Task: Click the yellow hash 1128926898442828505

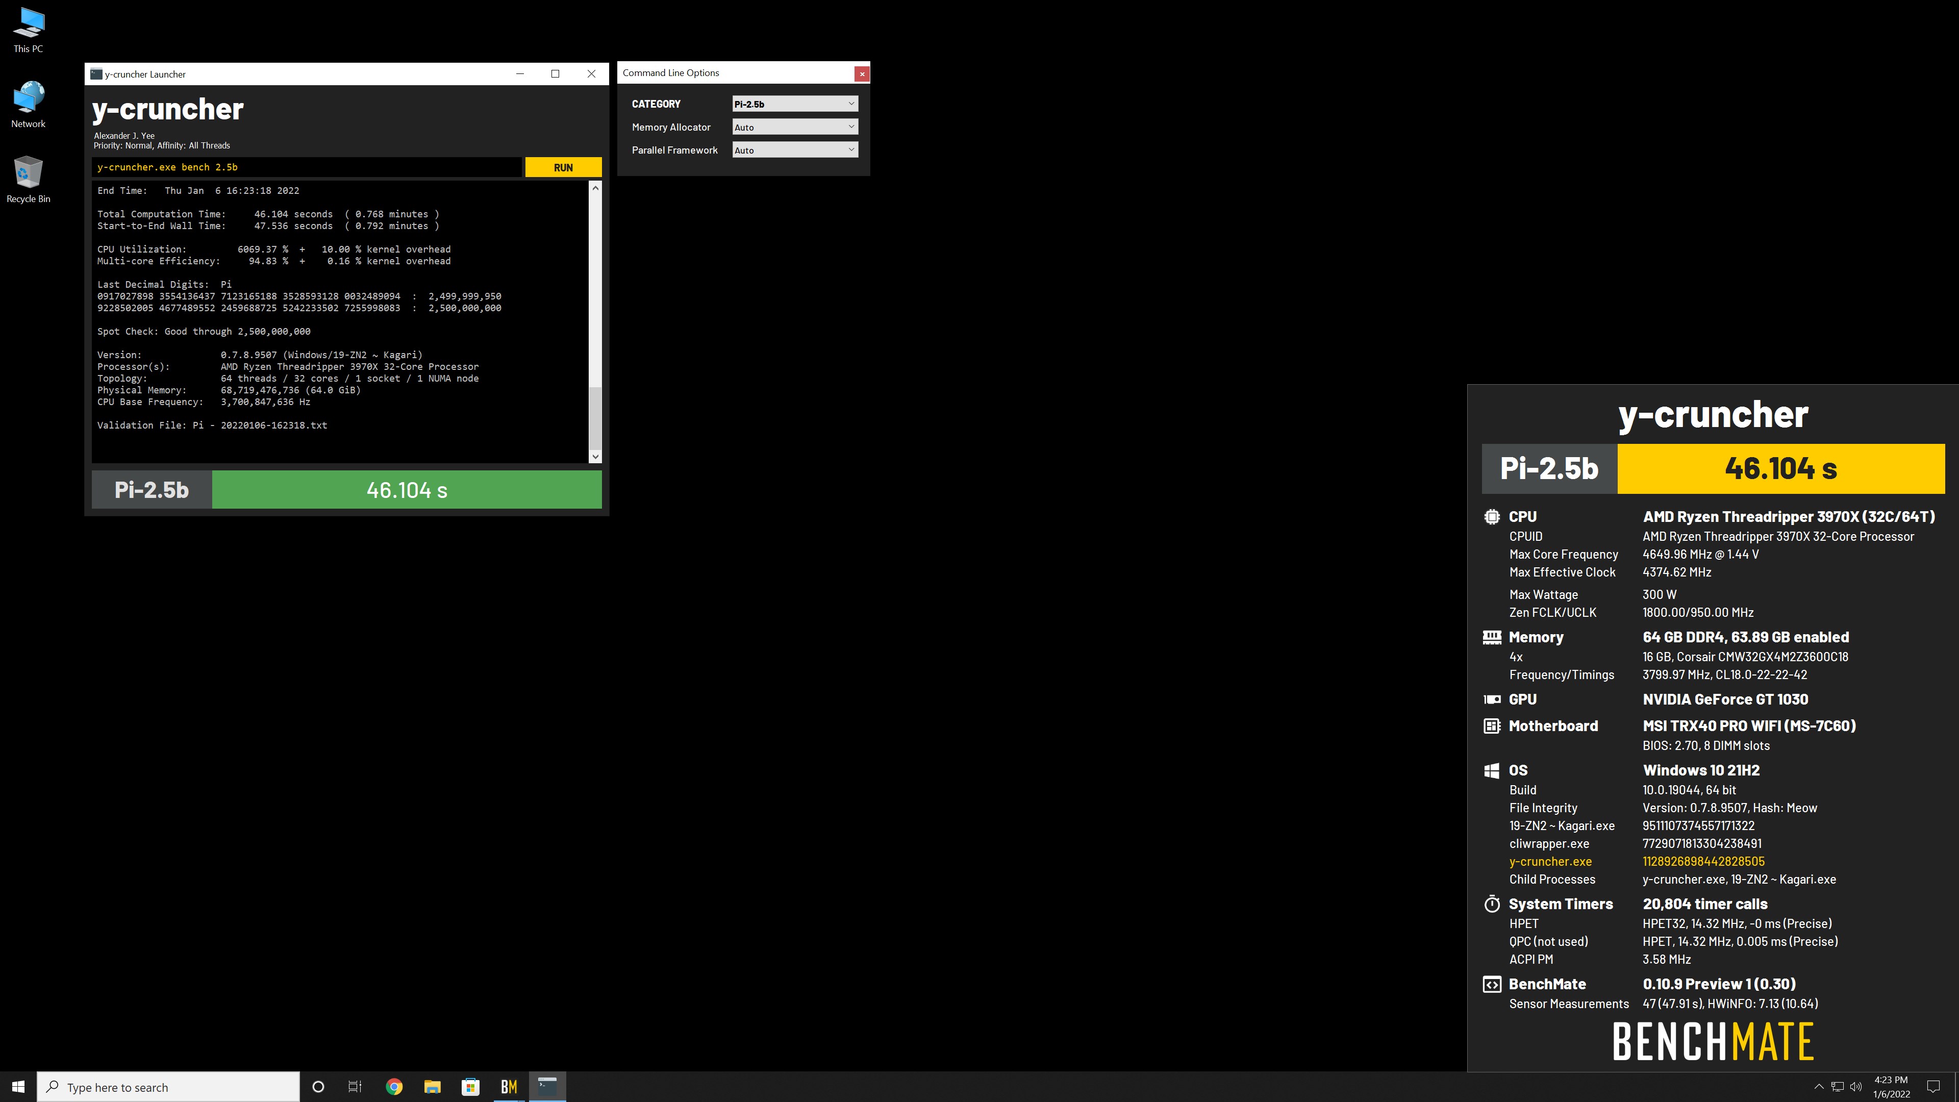Action: point(1703,862)
